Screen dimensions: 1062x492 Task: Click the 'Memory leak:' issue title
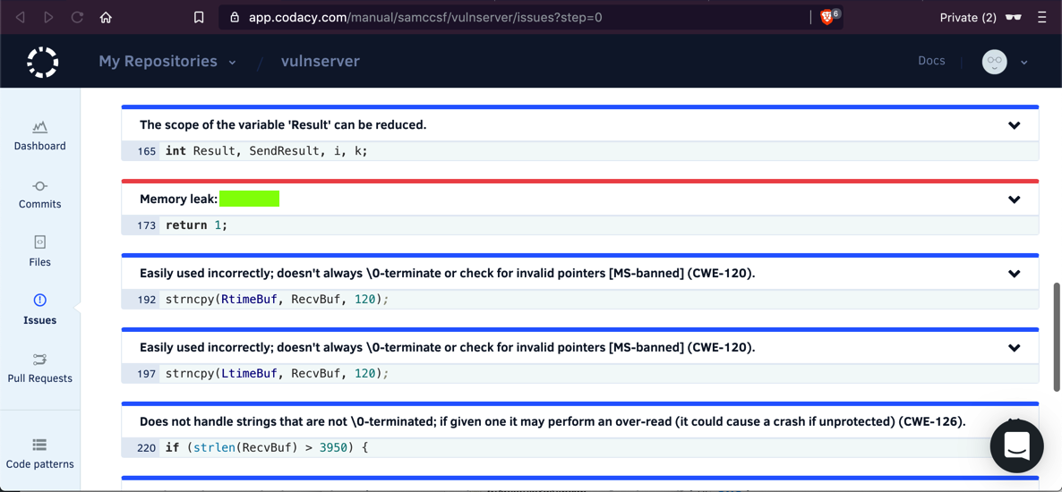point(179,199)
